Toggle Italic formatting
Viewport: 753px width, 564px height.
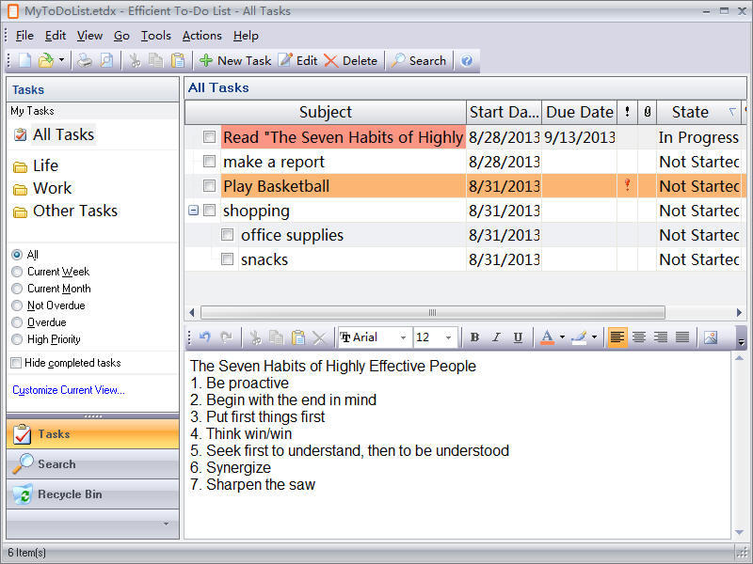(x=496, y=337)
